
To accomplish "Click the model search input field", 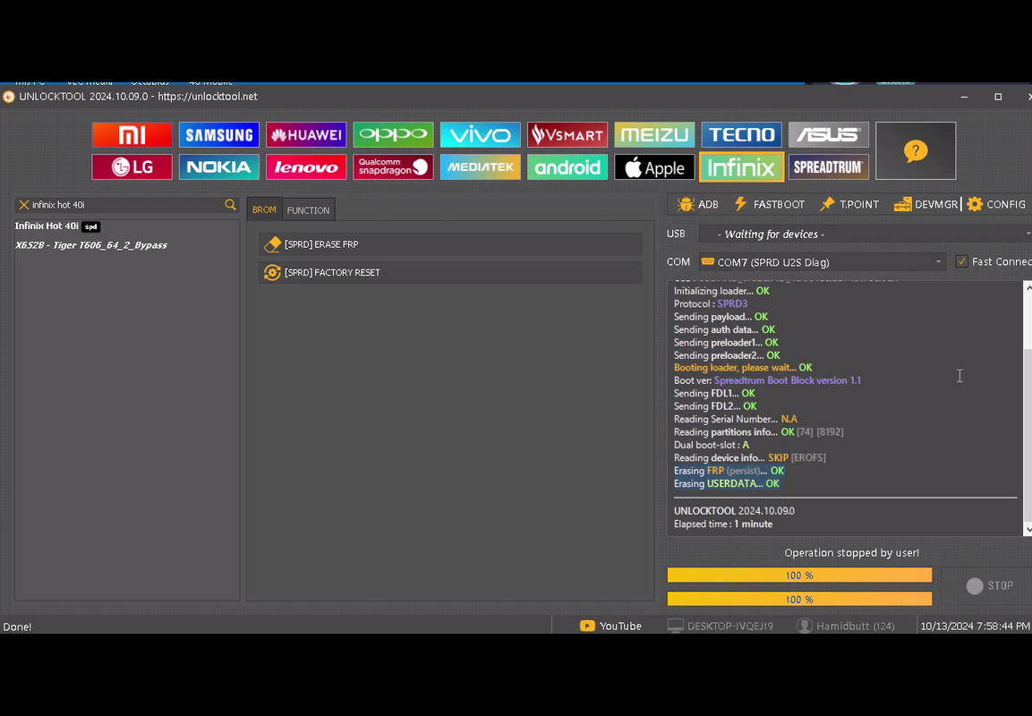I will [126, 205].
